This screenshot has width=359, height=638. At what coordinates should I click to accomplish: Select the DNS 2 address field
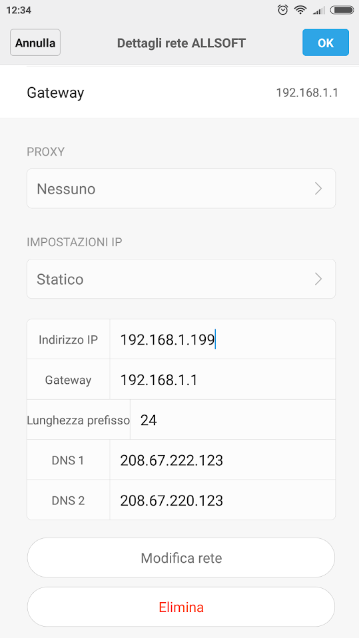click(x=222, y=500)
